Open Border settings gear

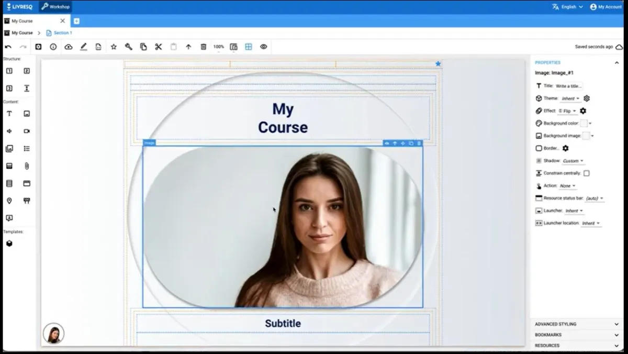[x=565, y=148]
